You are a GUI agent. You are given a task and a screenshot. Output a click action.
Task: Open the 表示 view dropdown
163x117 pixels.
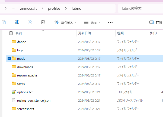pyautogui.click(x=92, y=22)
